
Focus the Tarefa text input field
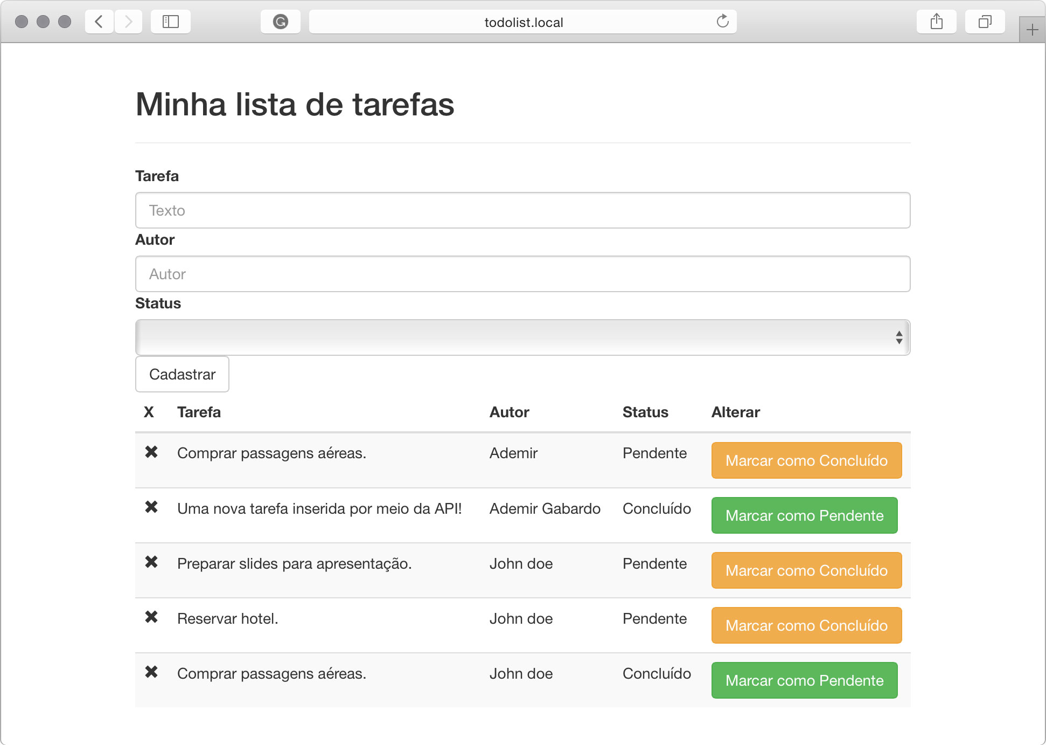tap(522, 210)
